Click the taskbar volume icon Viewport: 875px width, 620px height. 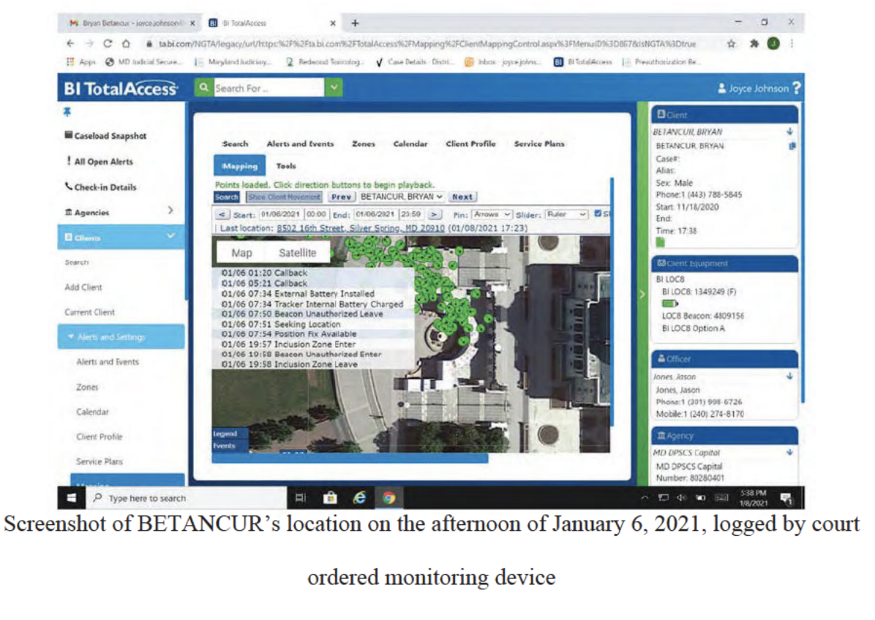click(681, 497)
